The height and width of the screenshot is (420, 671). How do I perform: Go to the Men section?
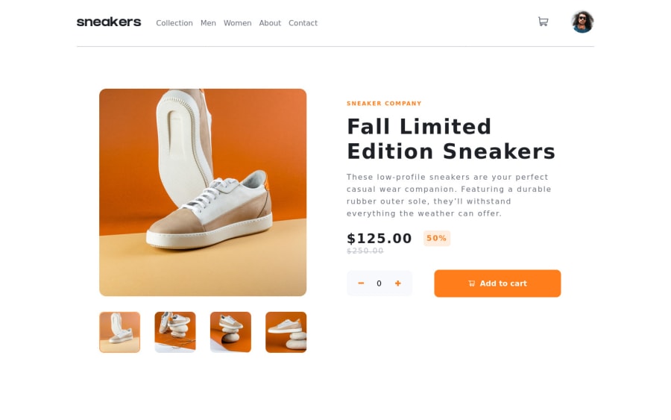click(208, 23)
